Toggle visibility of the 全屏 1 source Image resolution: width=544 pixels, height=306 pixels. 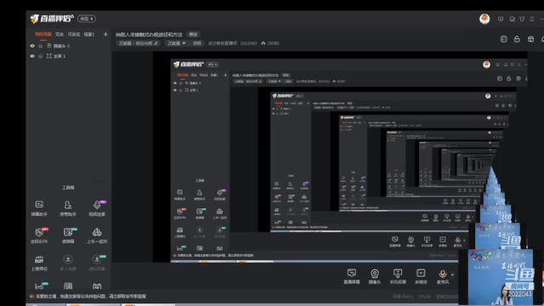tap(32, 56)
